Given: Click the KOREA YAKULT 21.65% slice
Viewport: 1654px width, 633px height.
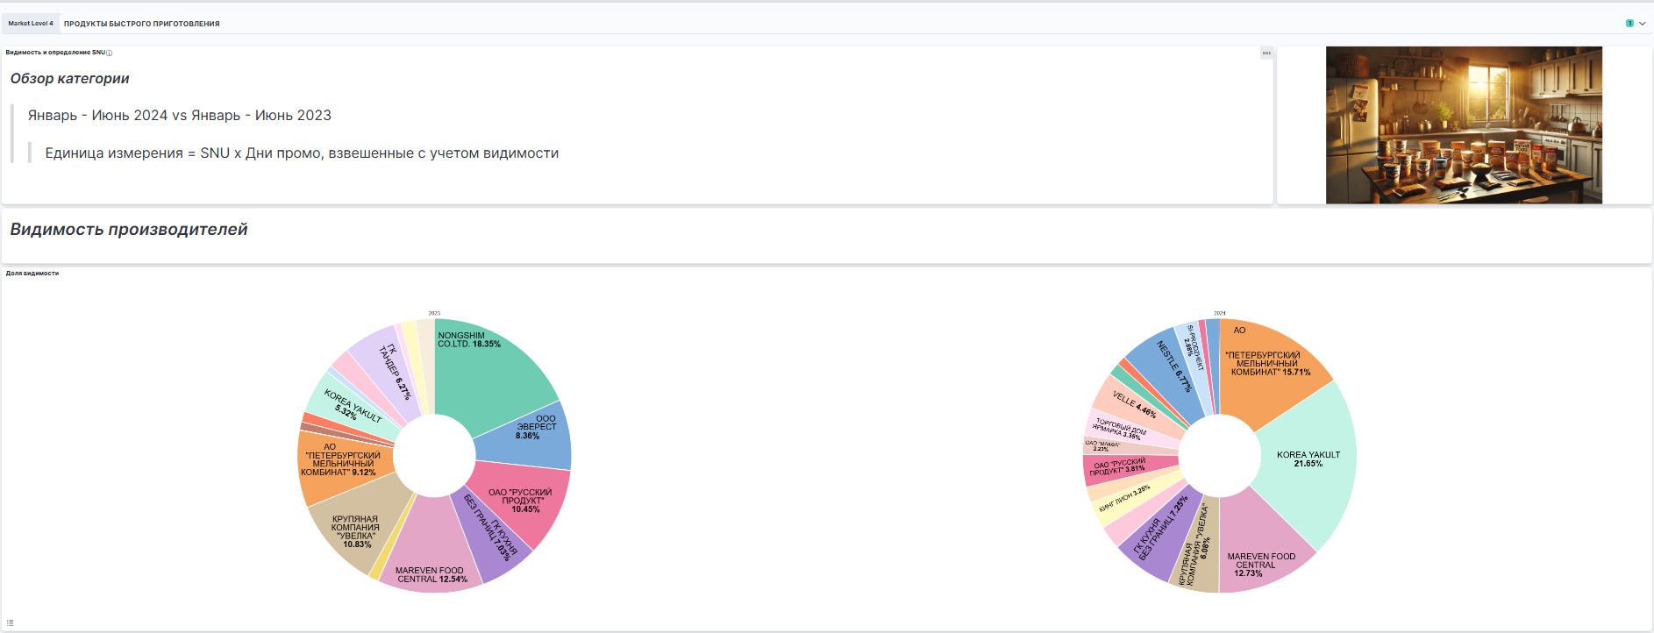Looking at the screenshot, I should [x=1307, y=460].
